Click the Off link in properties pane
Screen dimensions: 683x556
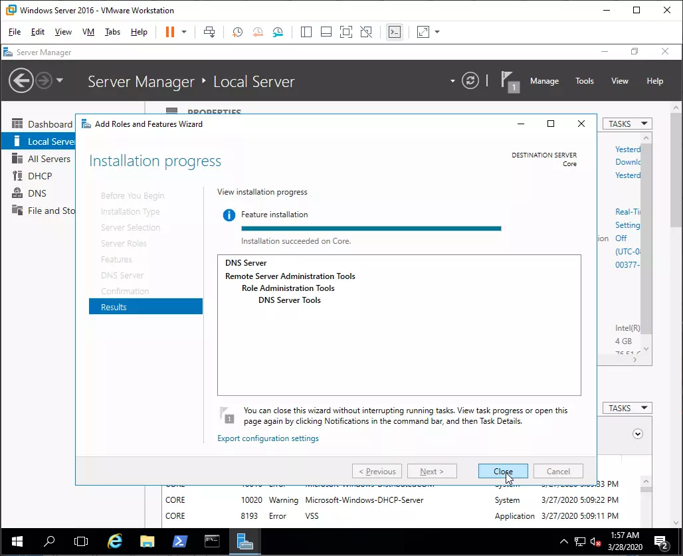coord(621,238)
